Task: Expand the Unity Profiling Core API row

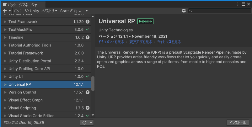Action: click(5, 69)
